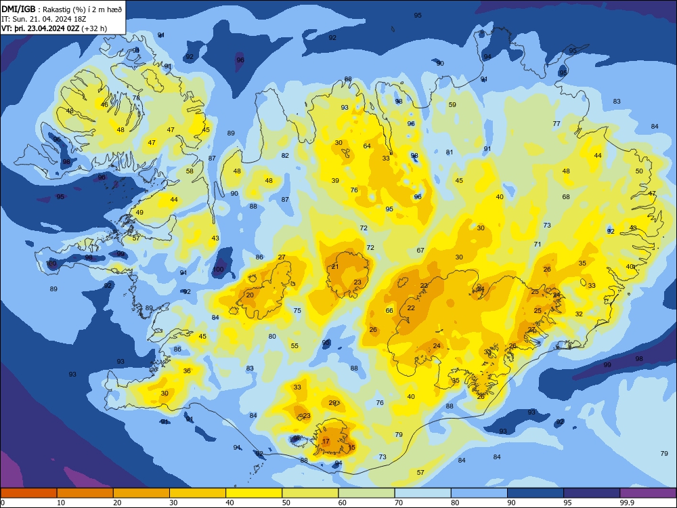Screen dimensions: 677x508
Task: Click the humidity value 66 on the map
Action: coord(389,311)
